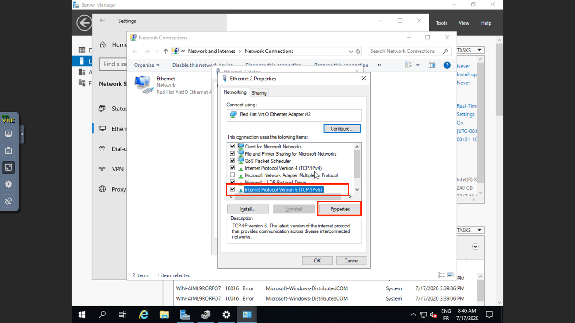Confirm with OK in Ethernet 2 Properties
Screen dimensions: 575x323
pyautogui.click(x=318, y=260)
